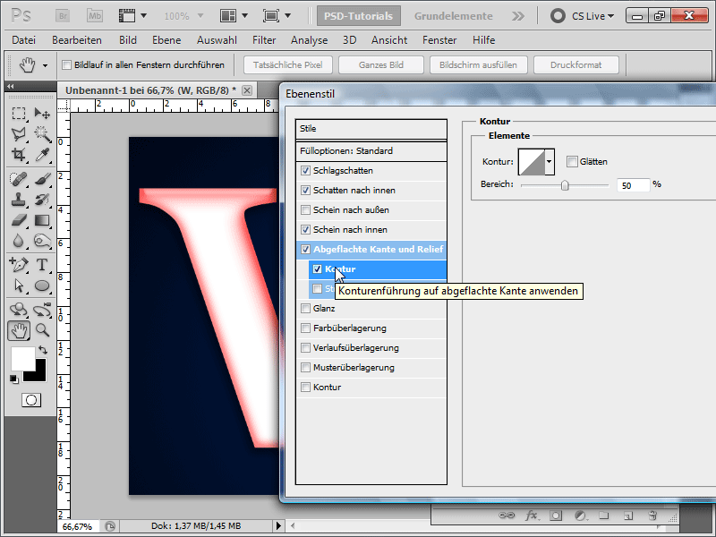Select the 3D Rotate tool
Screen dimensions: 716x537
(x=19, y=310)
